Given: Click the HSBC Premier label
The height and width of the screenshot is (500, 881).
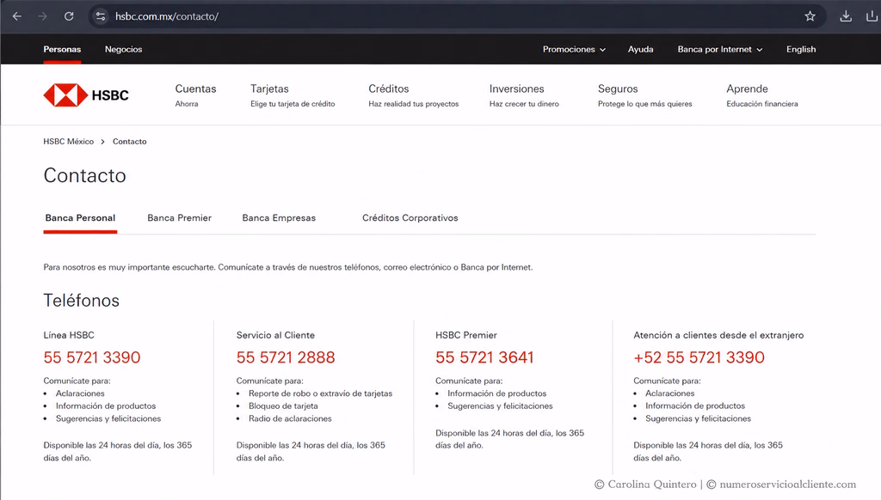Looking at the screenshot, I should click(465, 335).
